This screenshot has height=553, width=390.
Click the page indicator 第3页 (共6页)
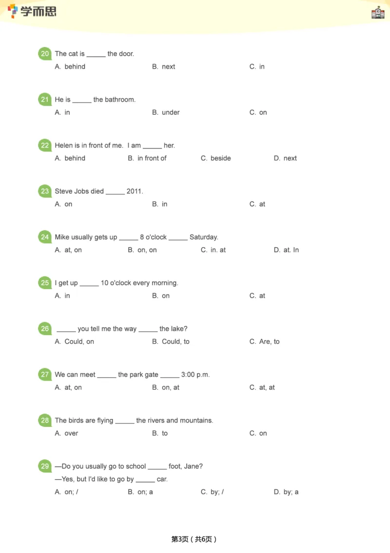click(x=194, y=539)
